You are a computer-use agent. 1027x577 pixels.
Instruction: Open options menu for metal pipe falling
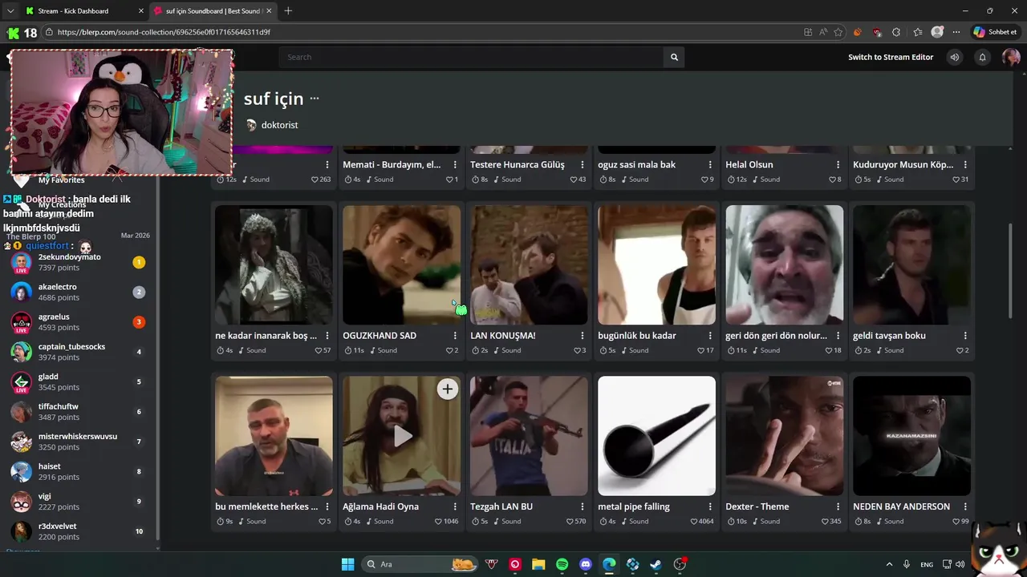(x=710, y=506)
